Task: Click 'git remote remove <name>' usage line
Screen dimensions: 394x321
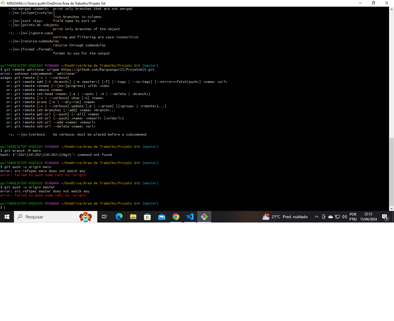Action: point(34,90)
